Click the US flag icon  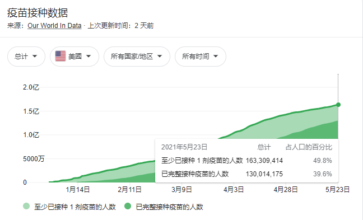(61, 56)
